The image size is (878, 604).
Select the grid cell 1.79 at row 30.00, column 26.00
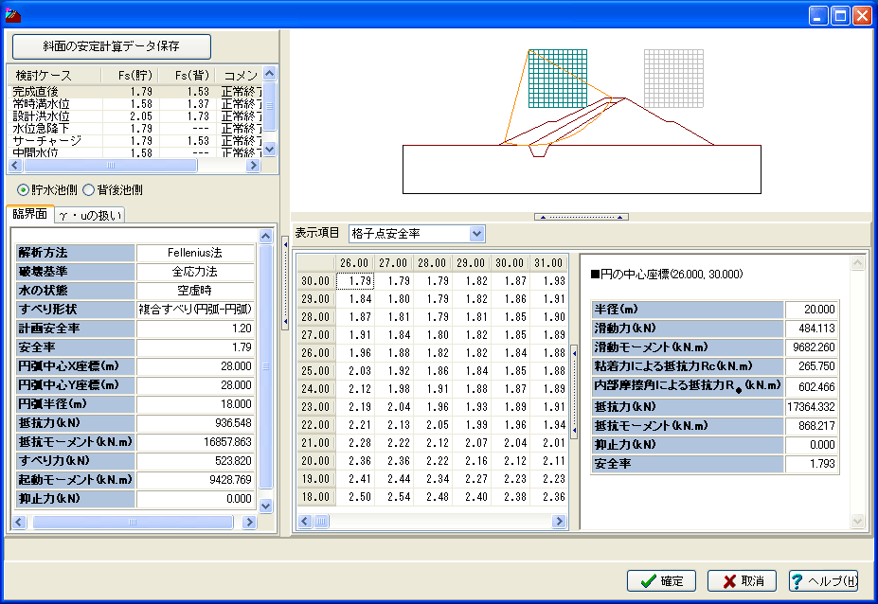355,281
